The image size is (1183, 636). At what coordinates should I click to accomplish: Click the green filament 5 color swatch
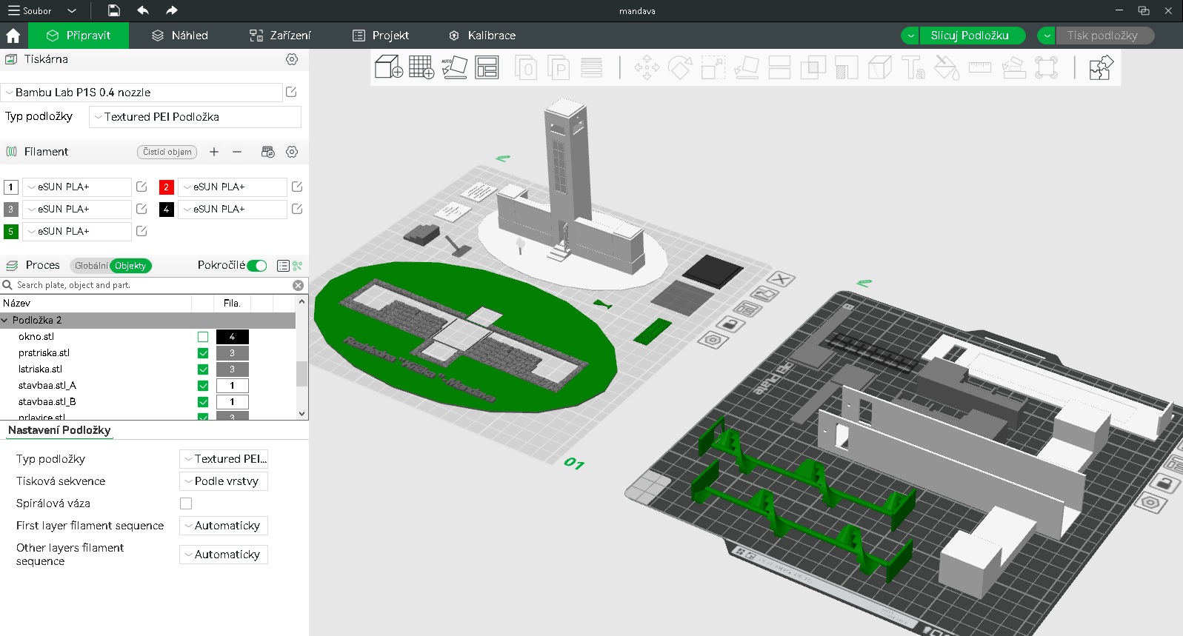(11, 232)
